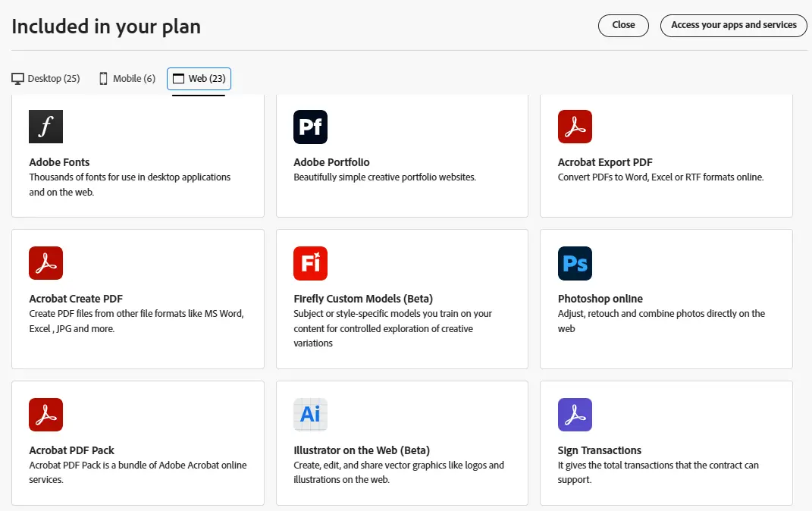
Task: Click 'Adjust, retouch and combine photos' description
Action: pyautogui.click(x=661, y=321)
